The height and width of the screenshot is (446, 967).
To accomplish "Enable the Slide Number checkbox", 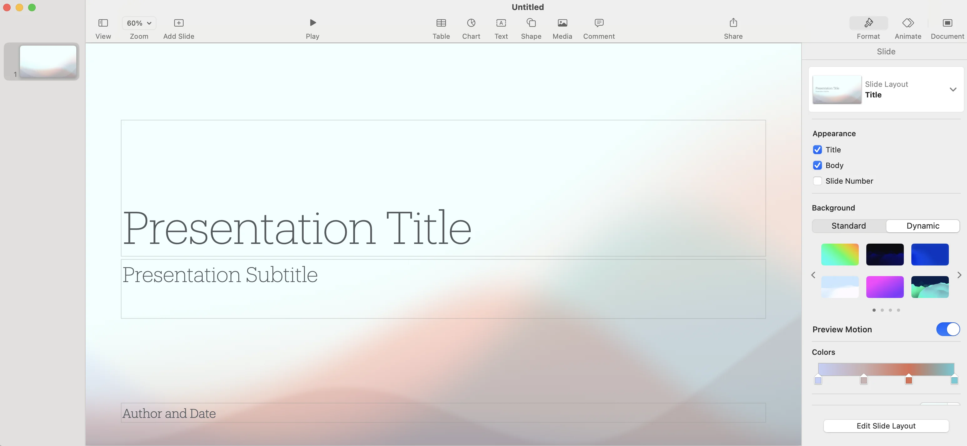I will 817,181.
